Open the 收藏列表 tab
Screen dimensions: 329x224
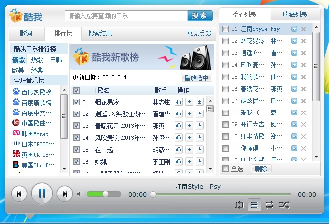point(295,14)
